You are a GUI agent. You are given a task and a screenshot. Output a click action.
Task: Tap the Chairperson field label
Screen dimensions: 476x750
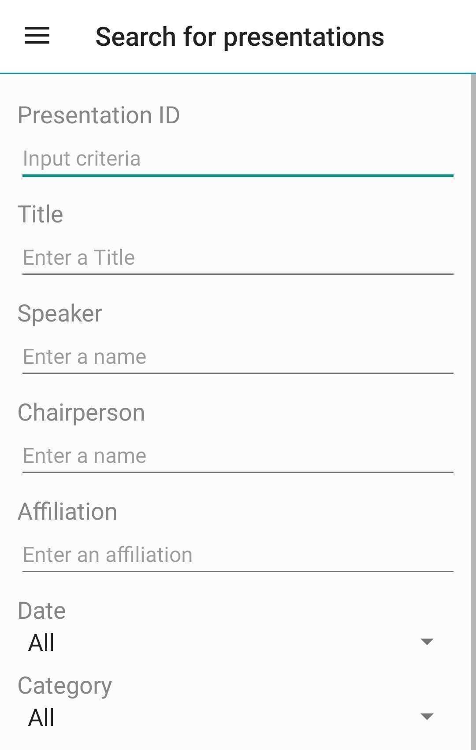pyautogui.click(x=82, y=413)
